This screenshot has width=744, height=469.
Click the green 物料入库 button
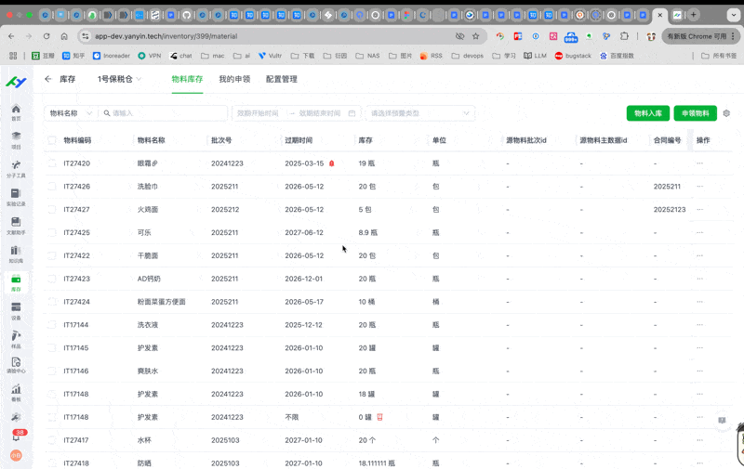click(x=647, y=113)
